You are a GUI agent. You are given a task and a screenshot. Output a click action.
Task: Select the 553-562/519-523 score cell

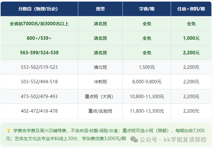pyautogui.click(x=39, y=67)
